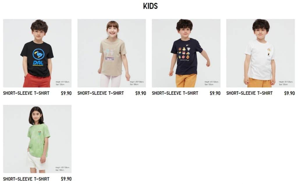View the white pocket t-shirt photo

coord(260,53)
